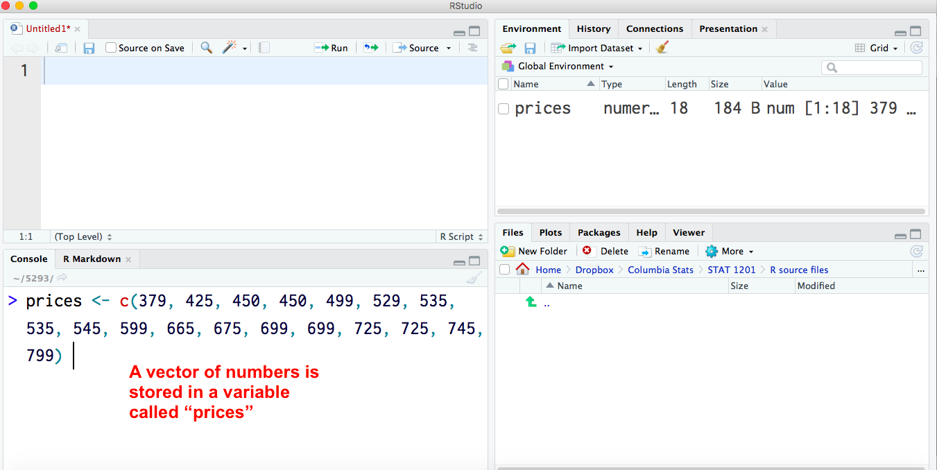
Task: Show document outline icon in editor
Action: pos(472,48)
